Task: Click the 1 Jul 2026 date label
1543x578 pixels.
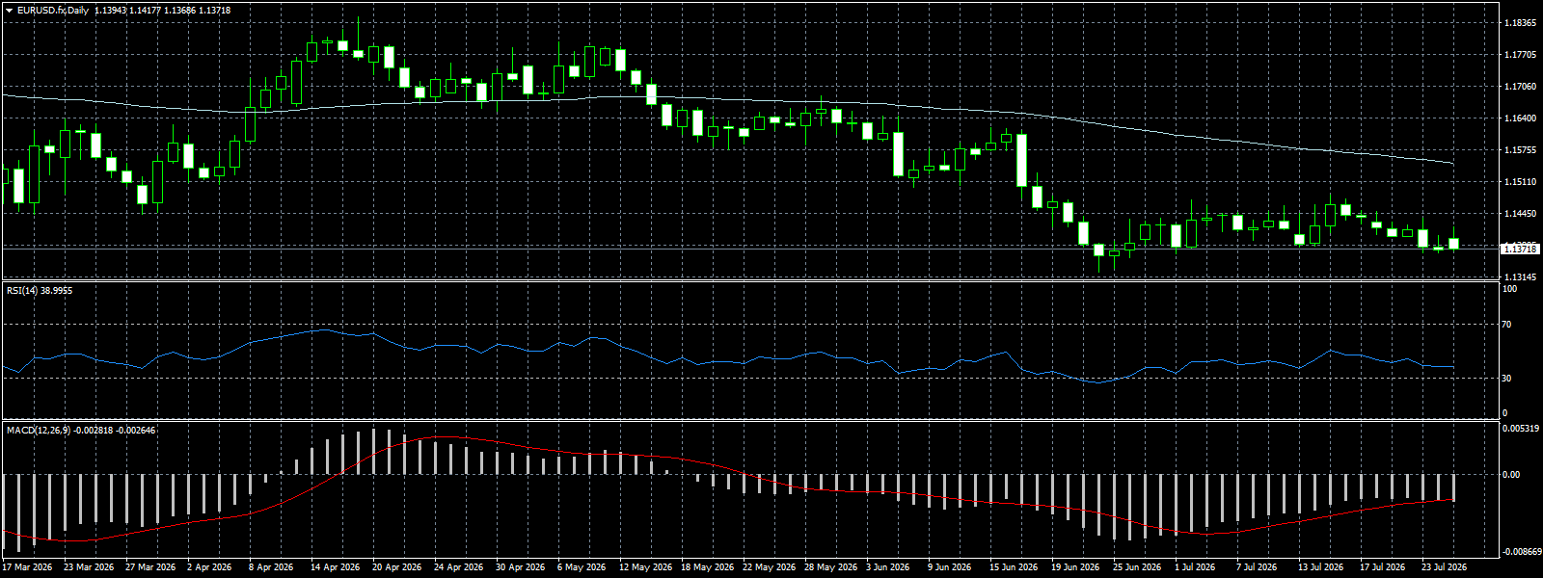Action: (x=1197, y=567)
